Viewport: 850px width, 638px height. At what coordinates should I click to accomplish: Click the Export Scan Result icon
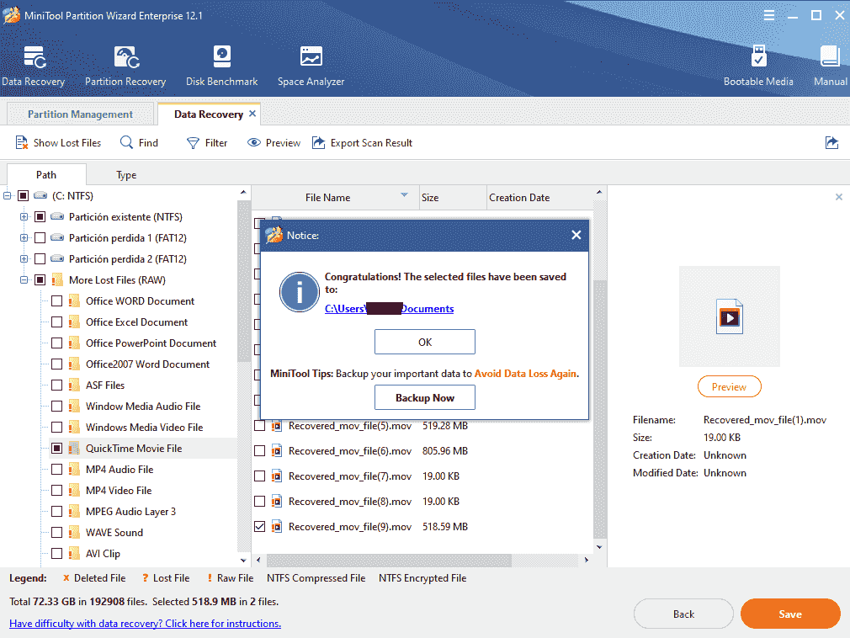(x=319, y=143)
